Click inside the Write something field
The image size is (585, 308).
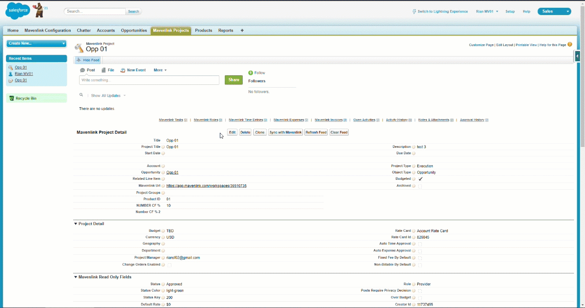point(149,80)
